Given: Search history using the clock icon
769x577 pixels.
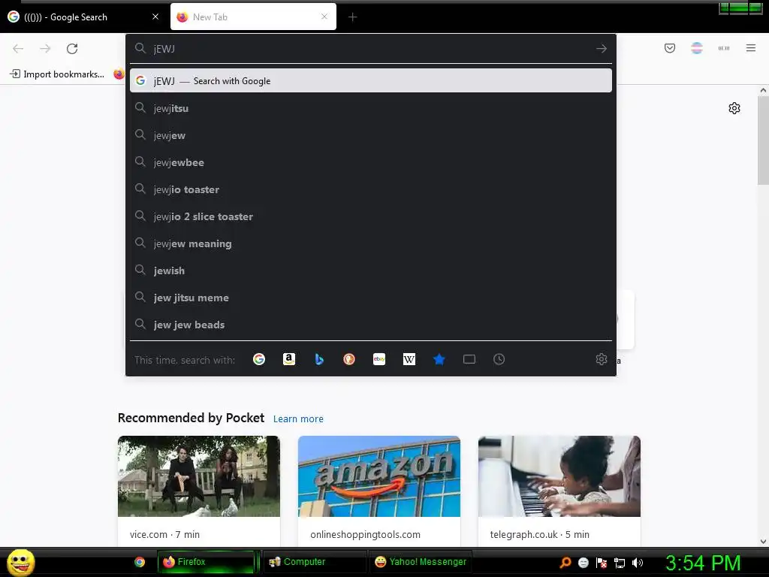Looking at the screenshot, I should coord(499,359).
